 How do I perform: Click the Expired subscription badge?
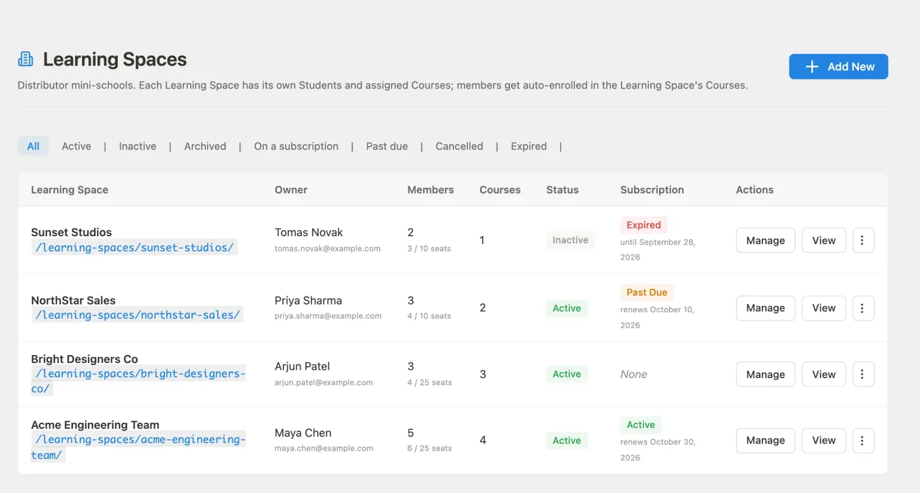tap(643, 225)
